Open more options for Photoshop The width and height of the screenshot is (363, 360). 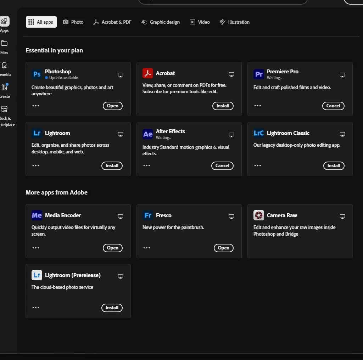pyautogui.click(x=36, y=106)
